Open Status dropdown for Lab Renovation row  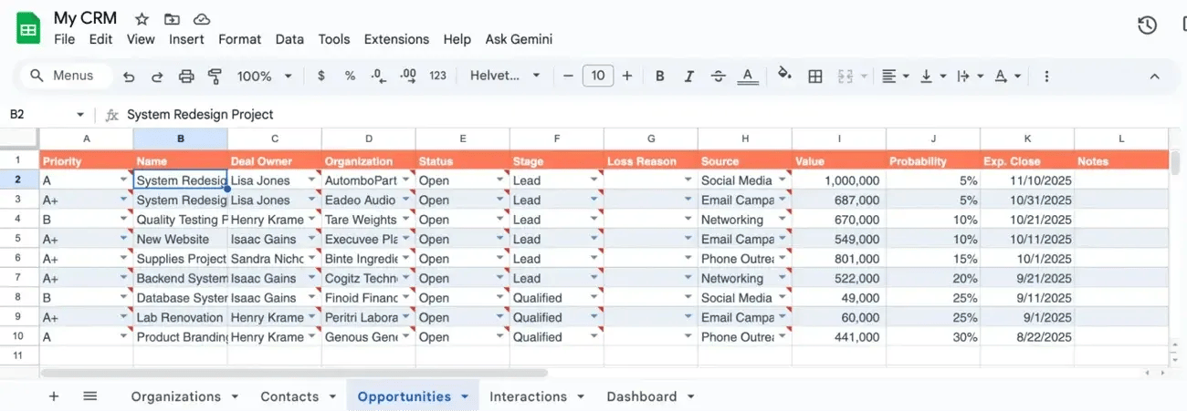(x=499, y=318)
